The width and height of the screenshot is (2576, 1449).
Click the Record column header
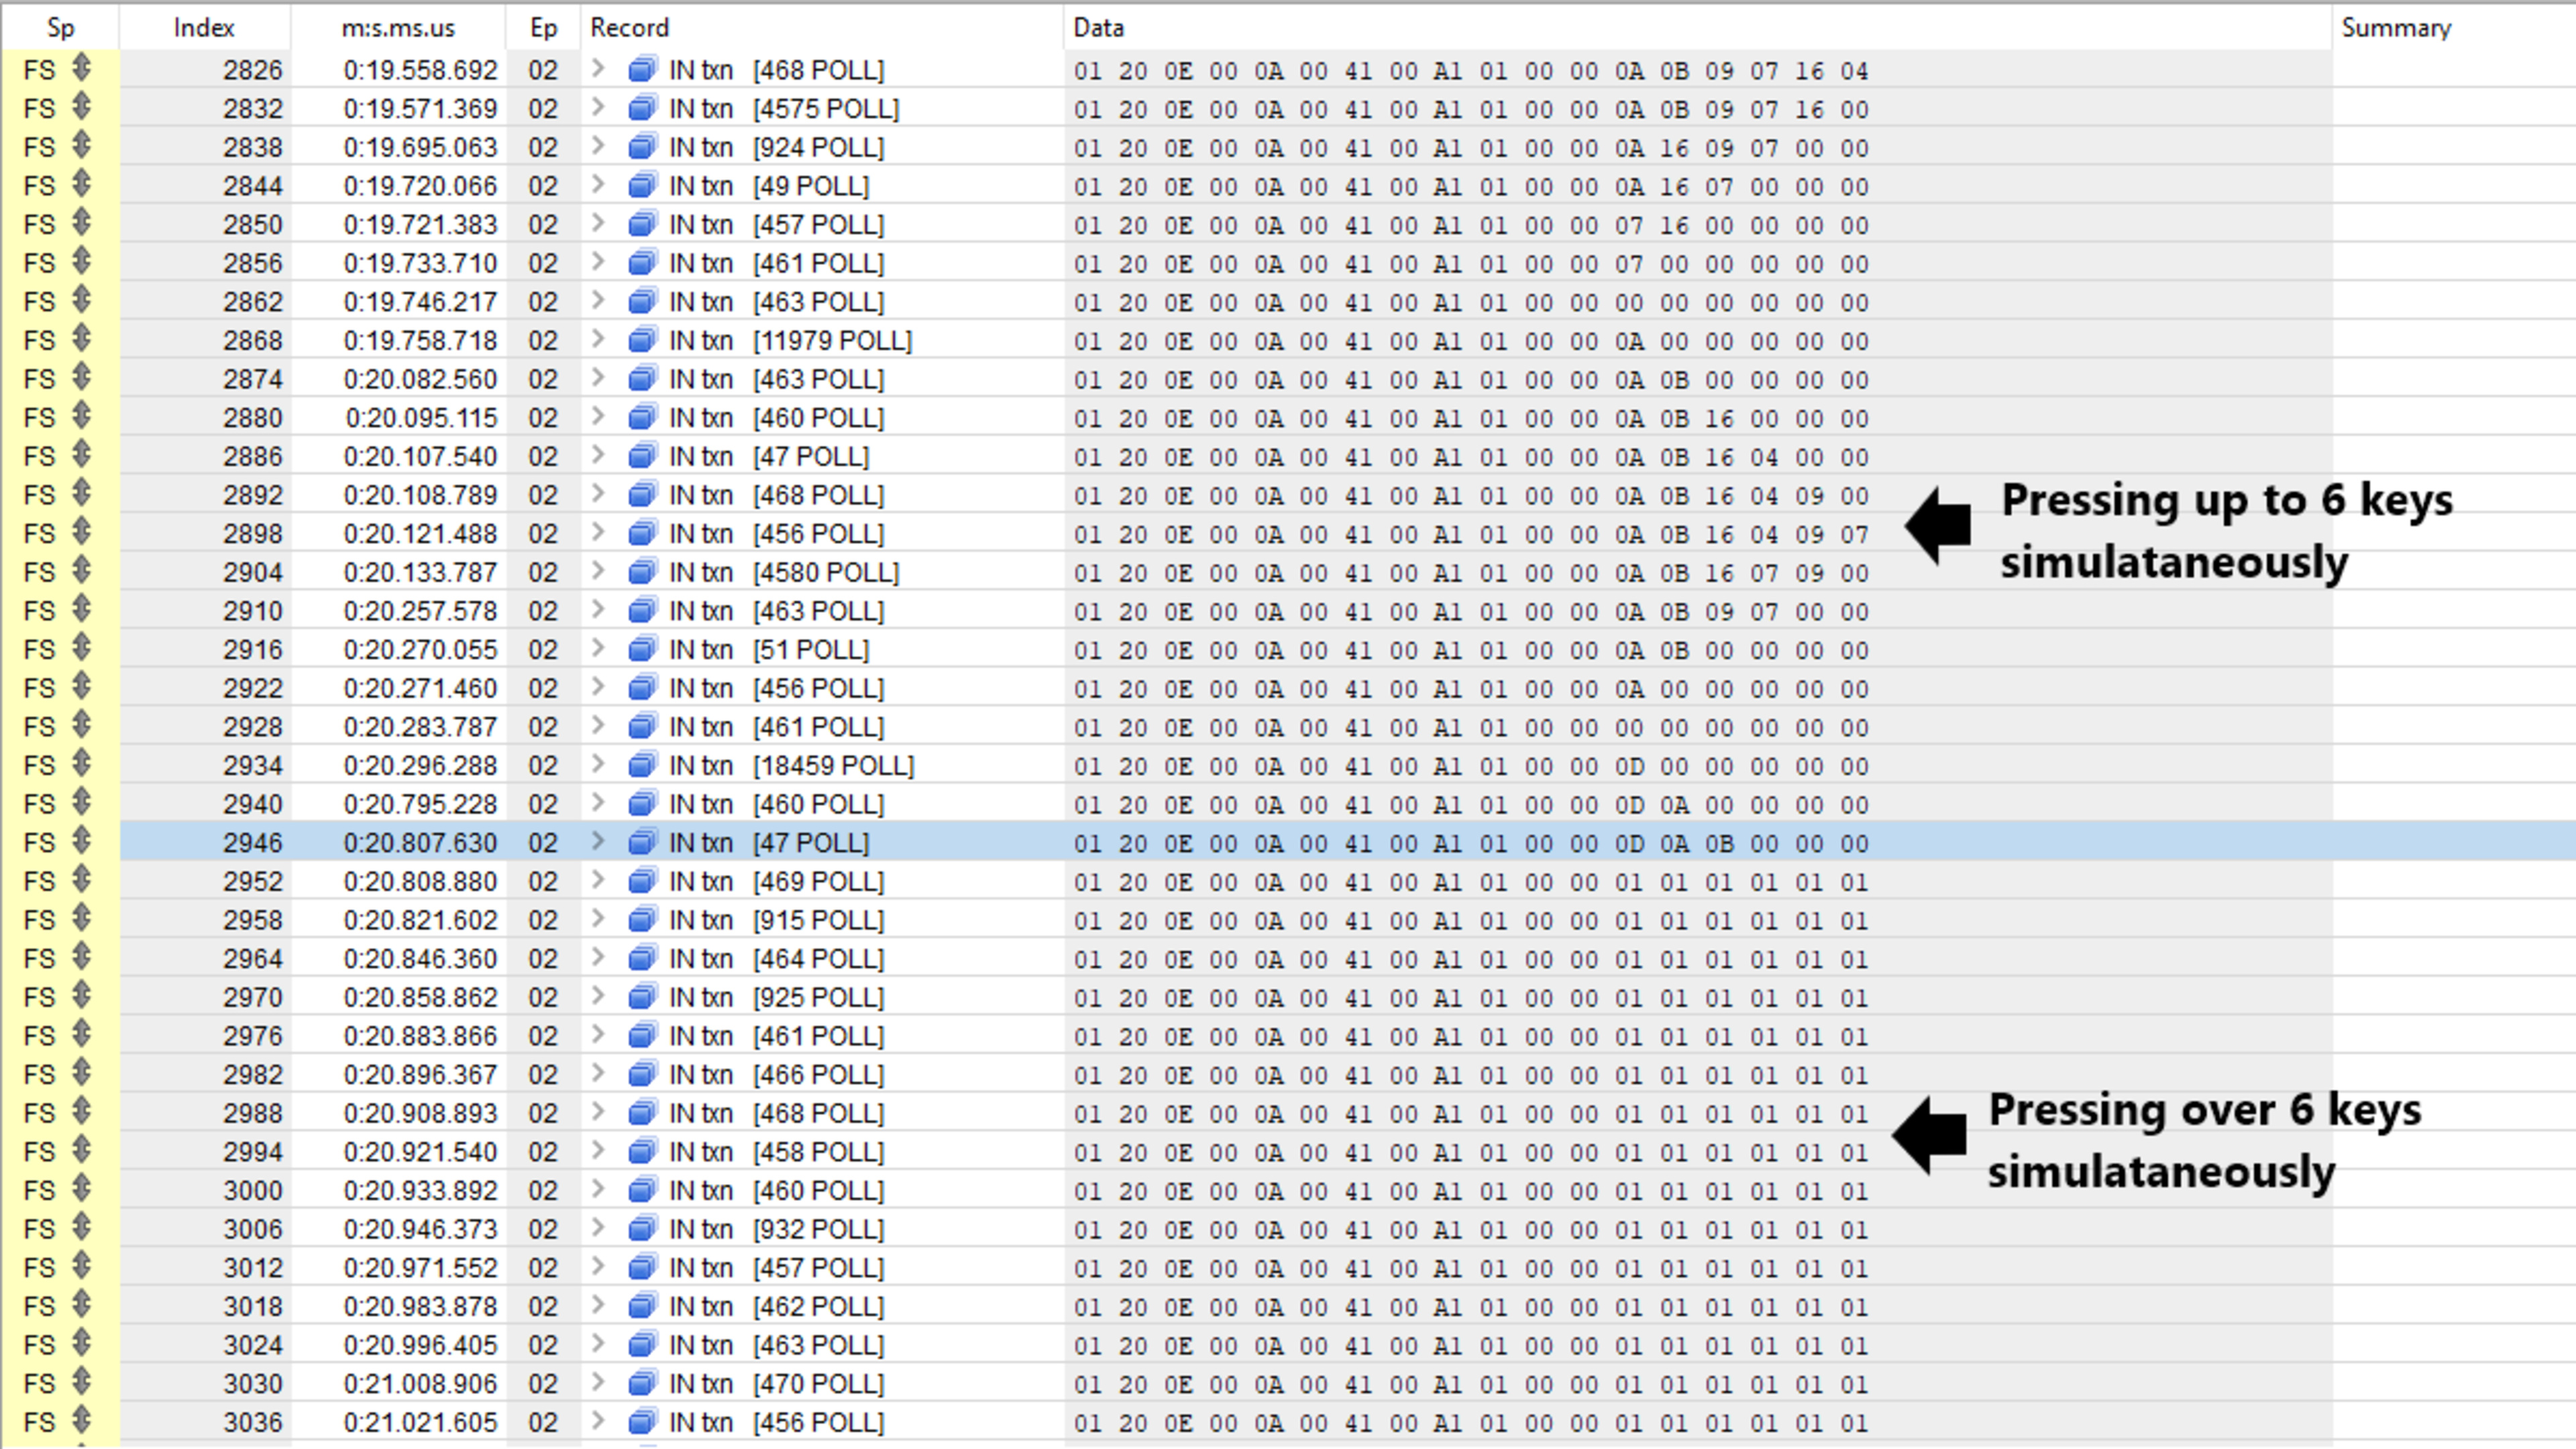tap(629, 27)
